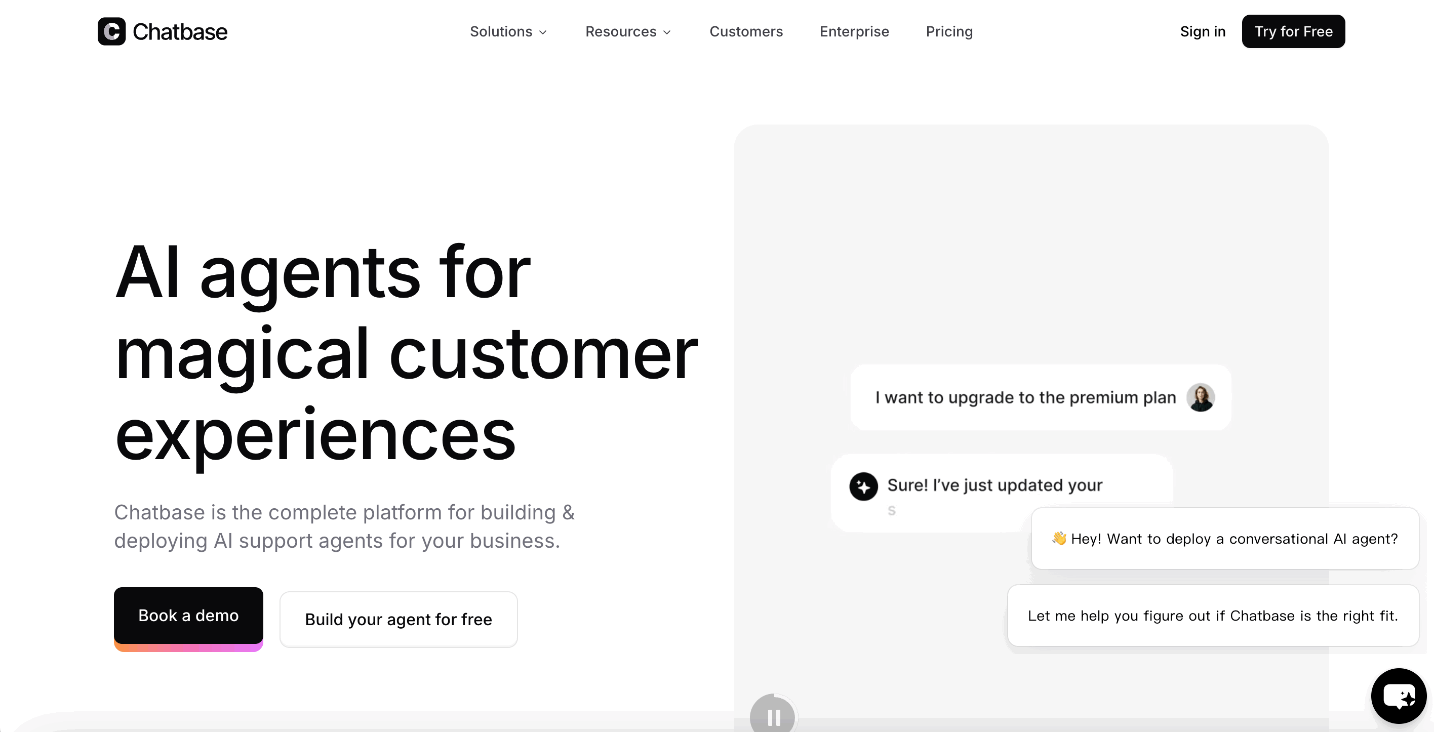The width and height of the screenshot is (1434, 732).
Task: Click the Try for Free button
Action: (x=1293, y=32)
